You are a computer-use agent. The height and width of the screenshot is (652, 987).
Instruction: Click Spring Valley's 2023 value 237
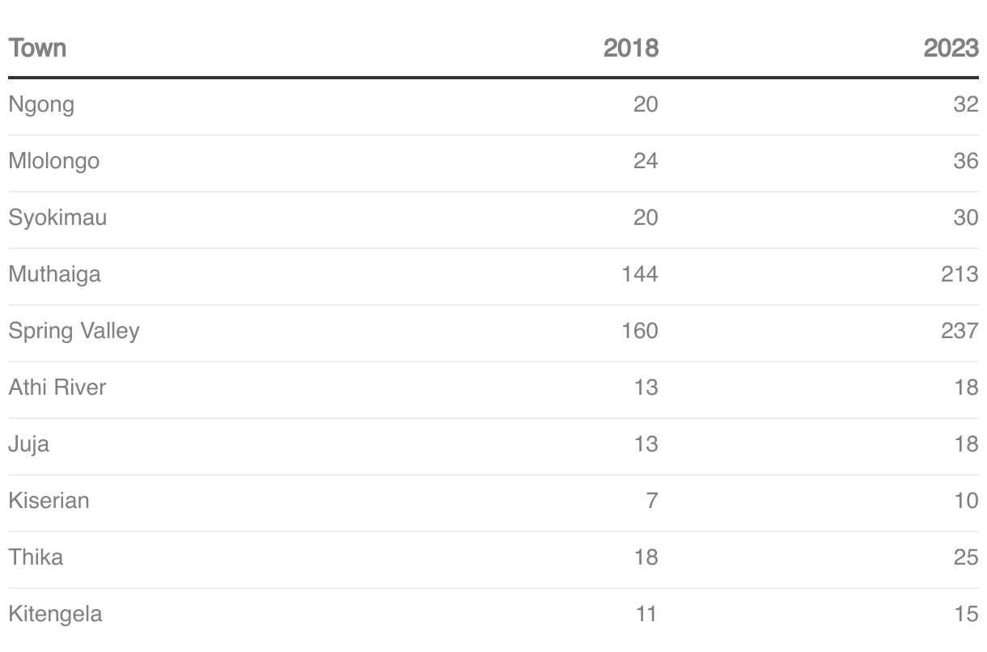[959, 331]
